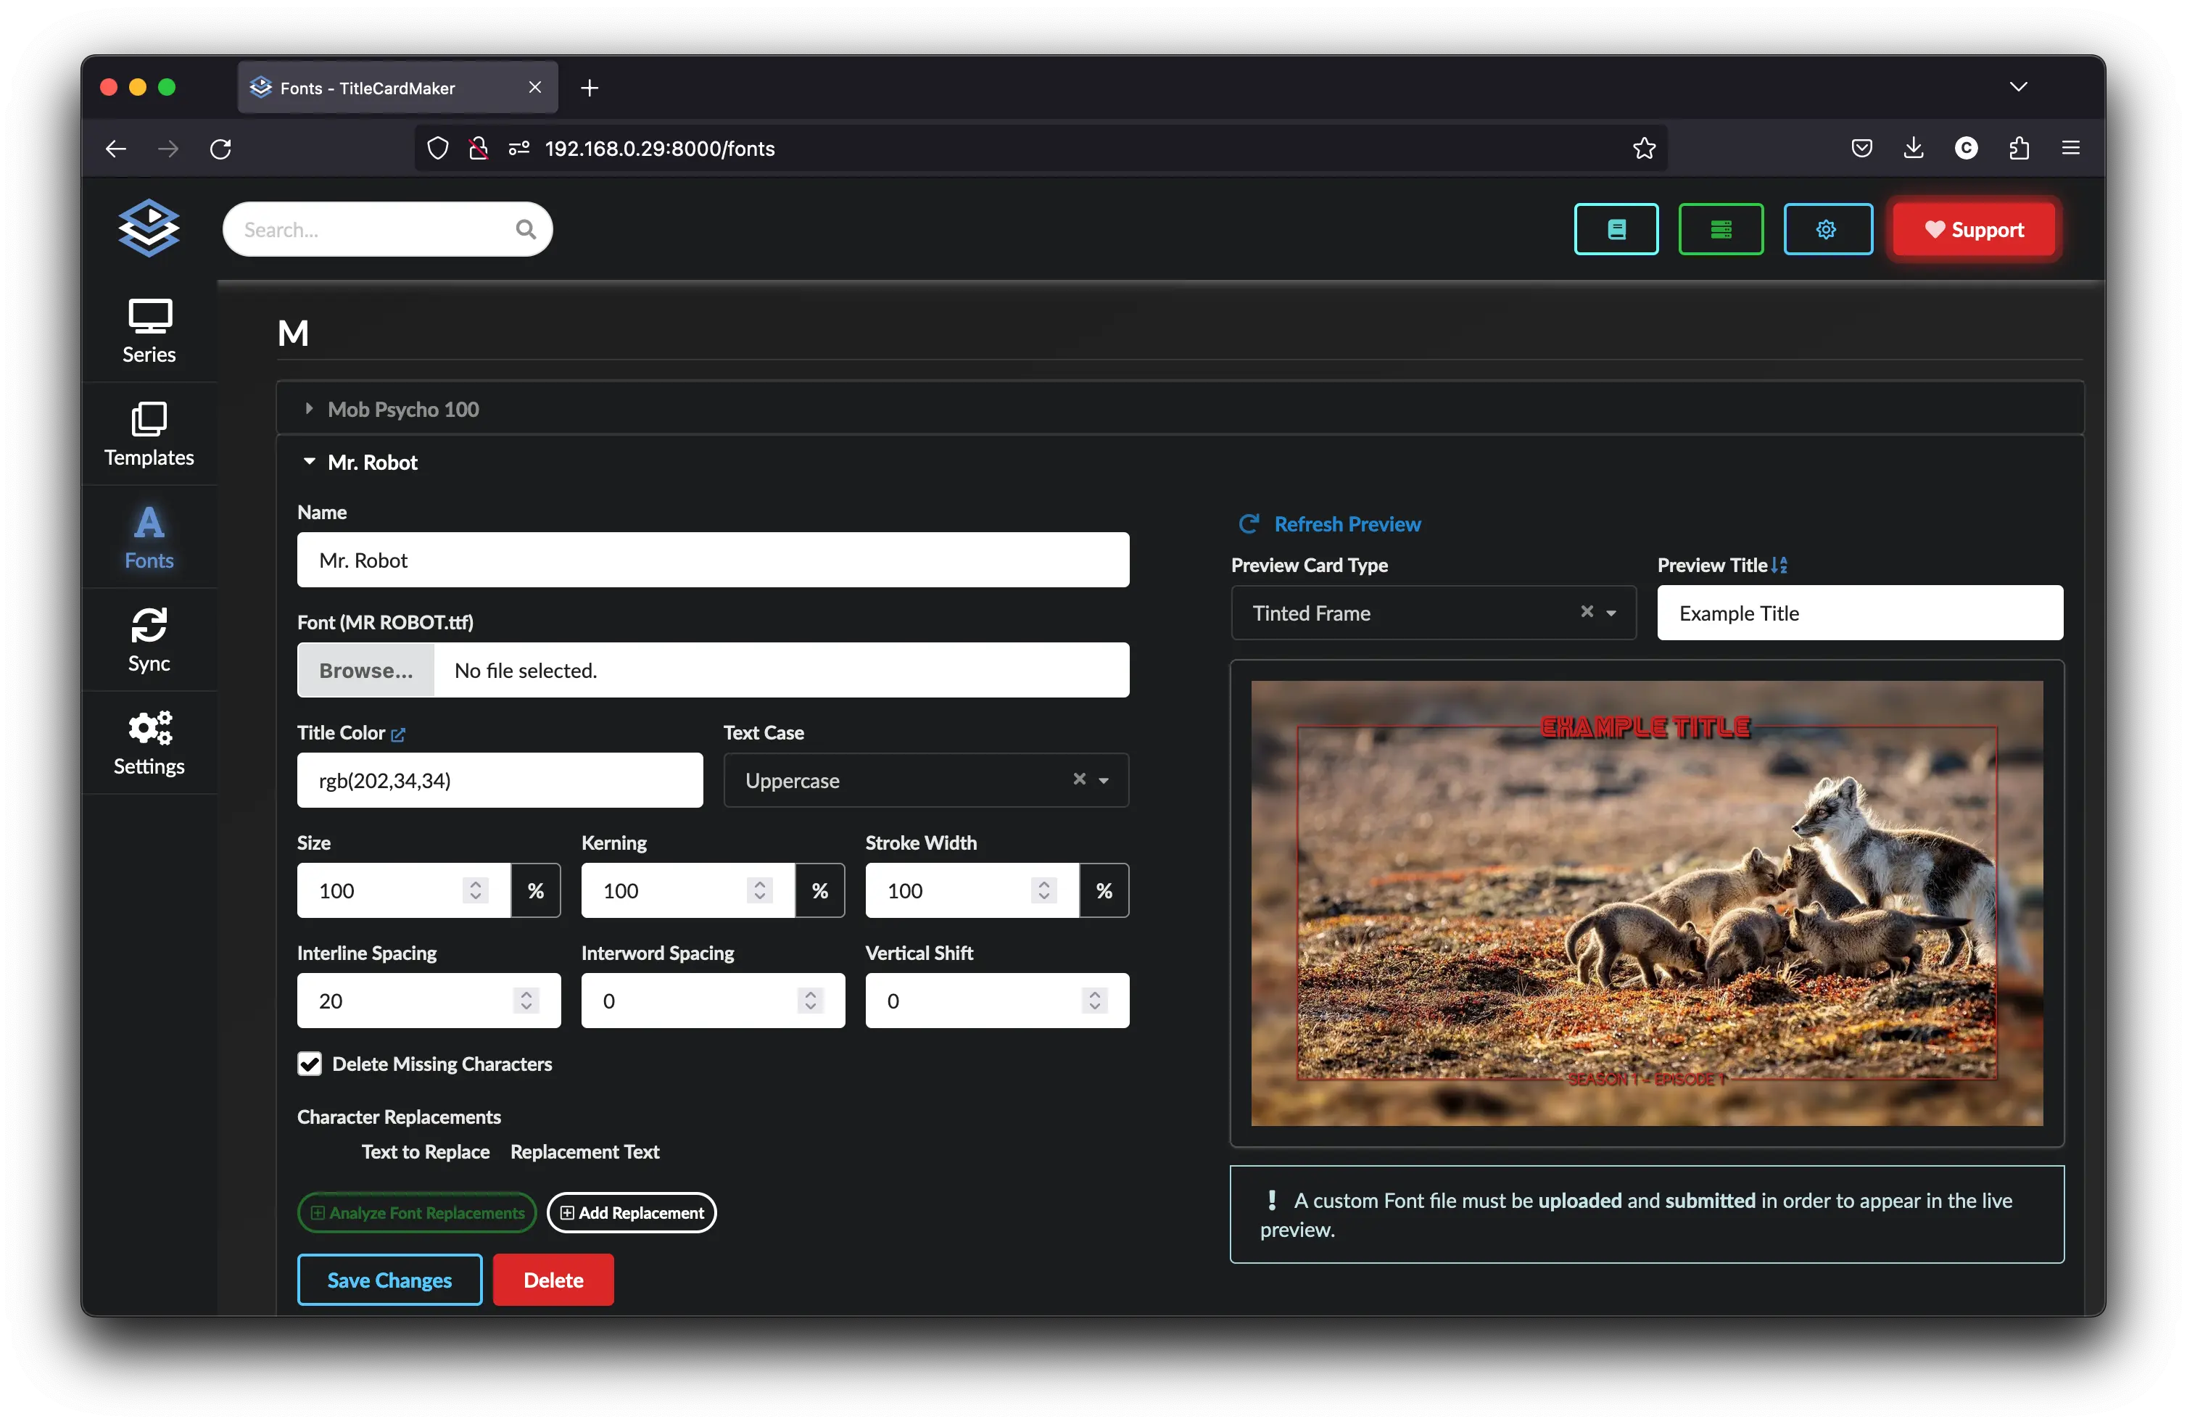Click the search magnifier icon
The image size is (2187, 1424).
[526, 230]
